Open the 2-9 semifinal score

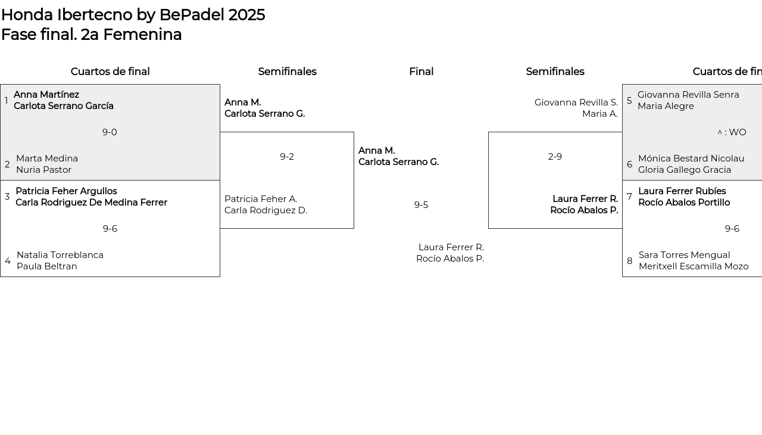(555, 157)
